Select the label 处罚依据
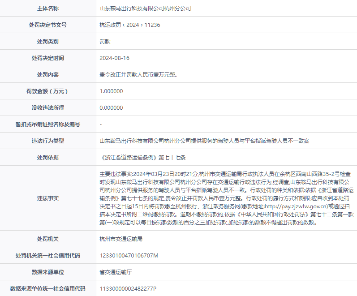Screen dimensions: 357x296 coord(48,157)
